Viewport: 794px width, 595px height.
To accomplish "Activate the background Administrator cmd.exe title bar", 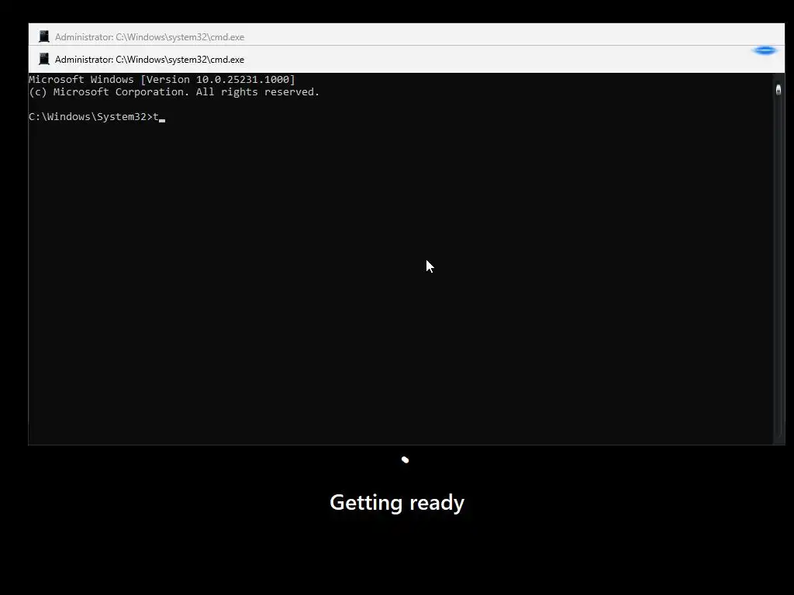I will click(x=406, y=34).
